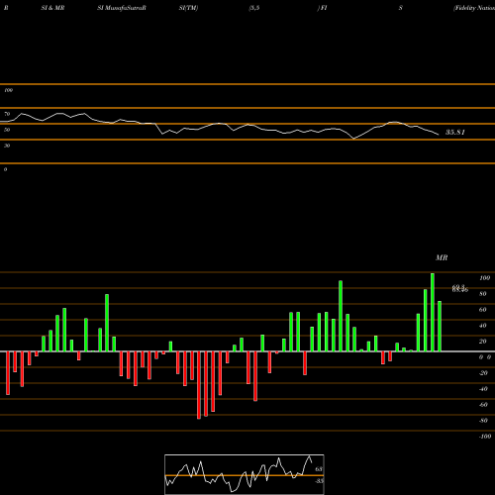Click the 'SI(TM)' header text
The image size is (495, 495).
[188, 8]
